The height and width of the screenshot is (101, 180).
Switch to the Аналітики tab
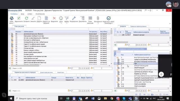click(x=60, y=72)
